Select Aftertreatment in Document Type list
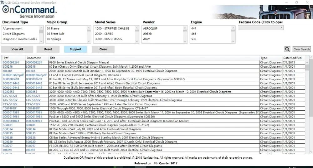Screen dimensions: 313x168 point(13,28)
